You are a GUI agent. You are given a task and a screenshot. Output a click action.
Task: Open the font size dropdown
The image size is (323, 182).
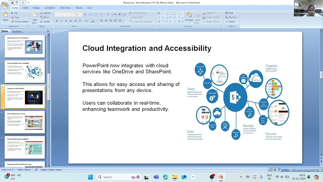81,14
